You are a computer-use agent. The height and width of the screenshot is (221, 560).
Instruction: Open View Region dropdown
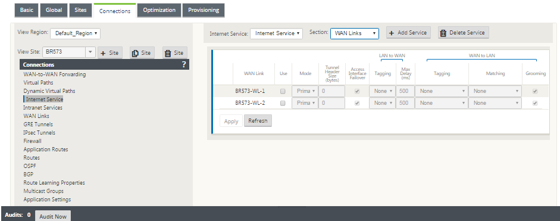pos(76,33)
